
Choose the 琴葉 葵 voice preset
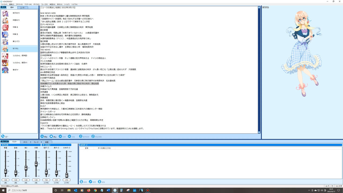click(x=19, y=34)
